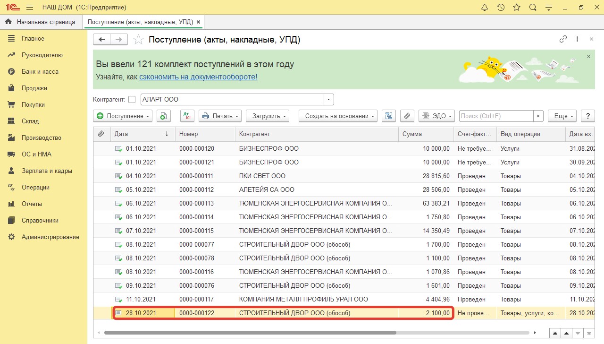Screen dimensions: 604x344
Task: Enable the Контрагент filter checkbox
Action: pos(132,100)
